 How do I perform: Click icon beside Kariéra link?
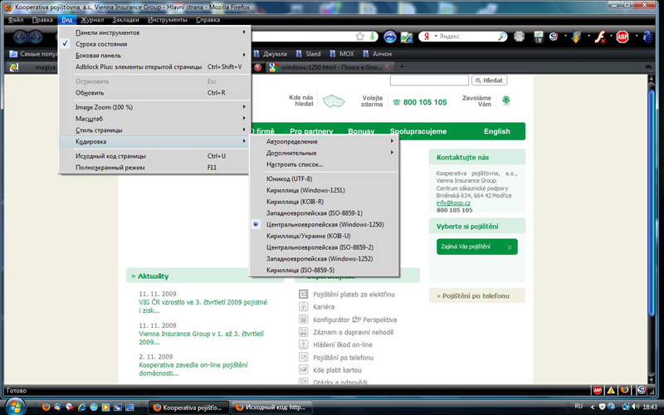coord(303,306)
